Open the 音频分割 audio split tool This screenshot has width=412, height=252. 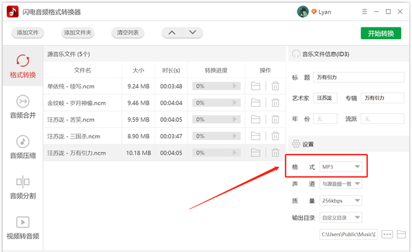coord(23,188)
